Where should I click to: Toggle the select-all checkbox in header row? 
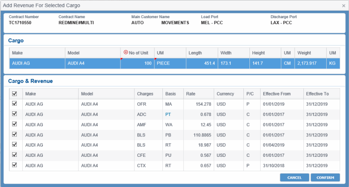point(14,94)
